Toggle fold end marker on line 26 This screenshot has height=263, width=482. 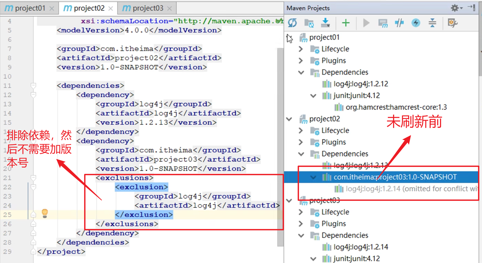point(33,224)
